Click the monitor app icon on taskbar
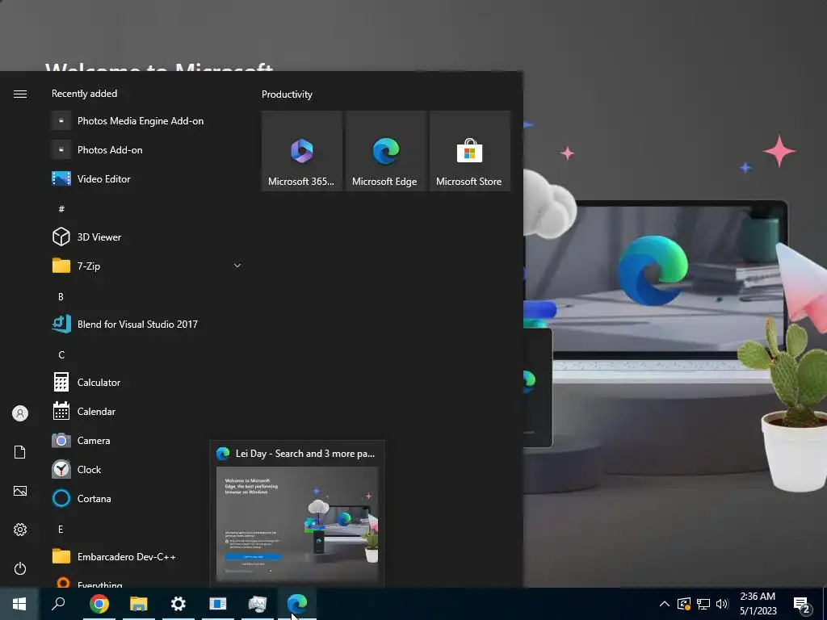Screen dimensions: 827x620 click(x=258, y=604)
